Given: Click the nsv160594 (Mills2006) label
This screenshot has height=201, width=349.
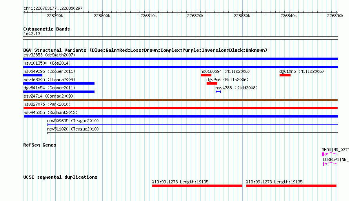Looking at the screenshot, I should (225, 71).
